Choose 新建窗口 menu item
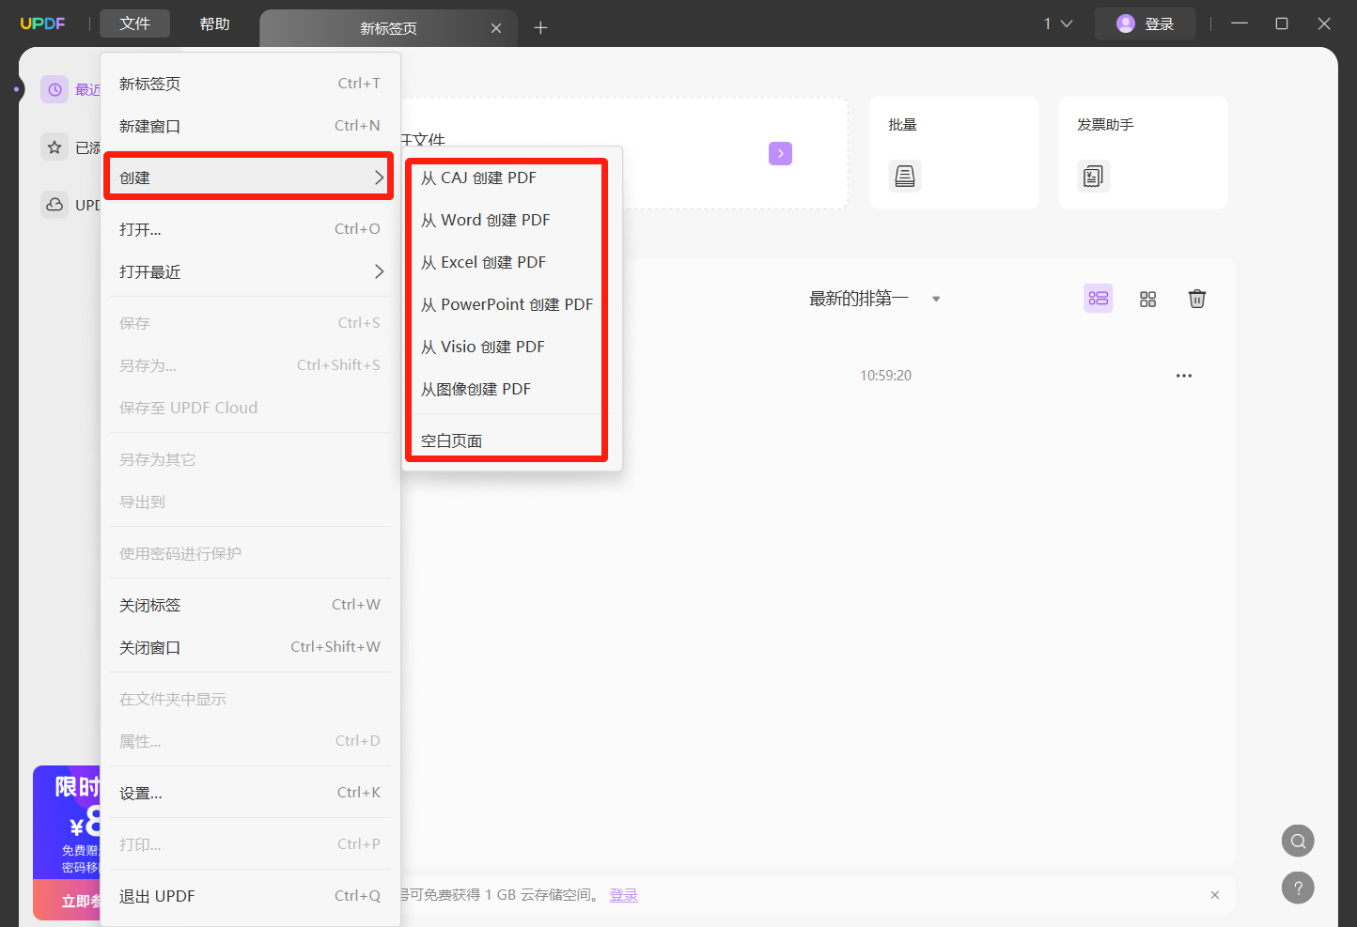 pyautogui.click(x=250, y=126)
